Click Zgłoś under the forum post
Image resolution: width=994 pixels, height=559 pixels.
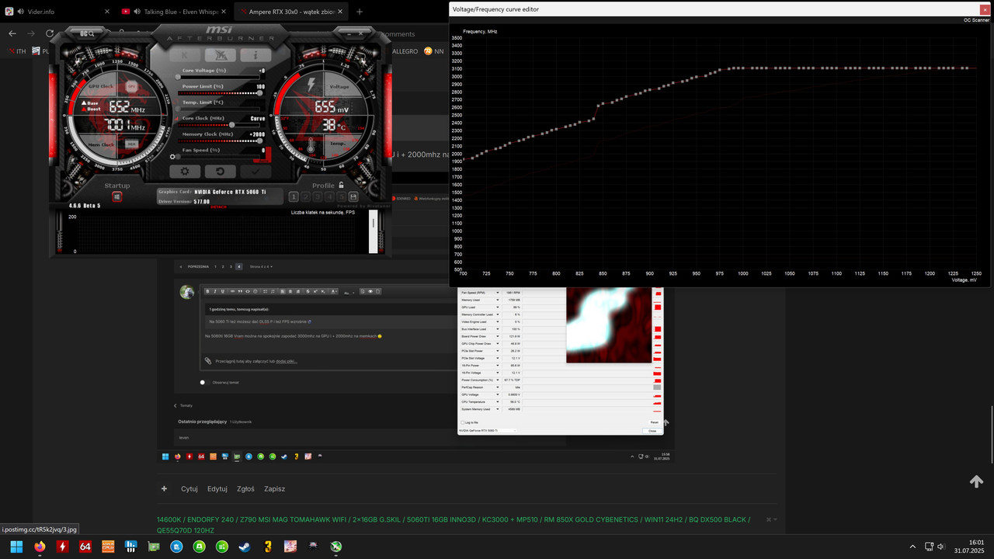click(245, 489)
